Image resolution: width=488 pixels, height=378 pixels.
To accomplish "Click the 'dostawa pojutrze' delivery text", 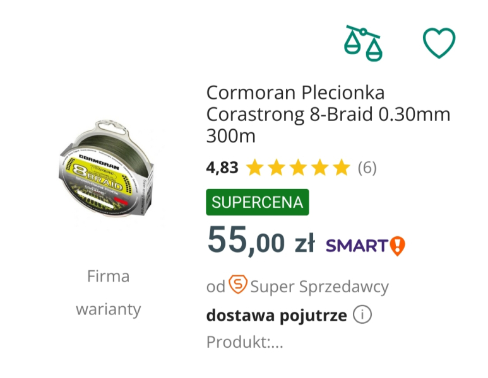I will pos(277,315).
